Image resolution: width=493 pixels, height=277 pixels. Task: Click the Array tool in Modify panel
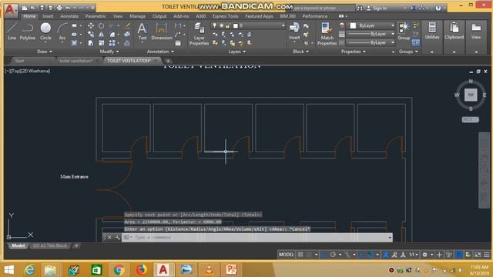[112, 43]
